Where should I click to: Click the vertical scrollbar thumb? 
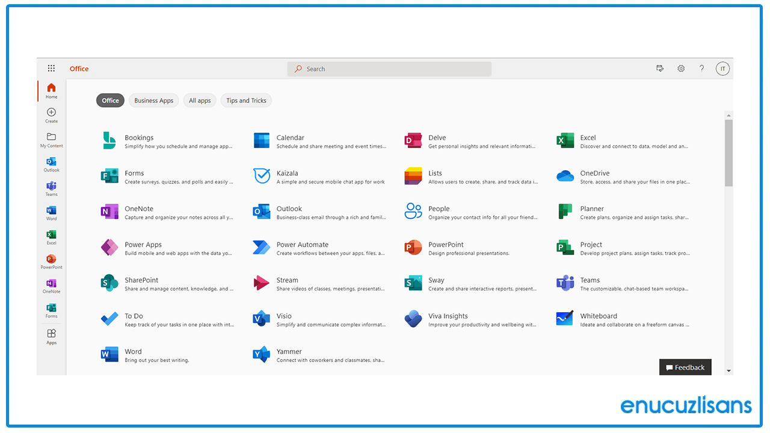pyautogui.click(x=728, y=153)
